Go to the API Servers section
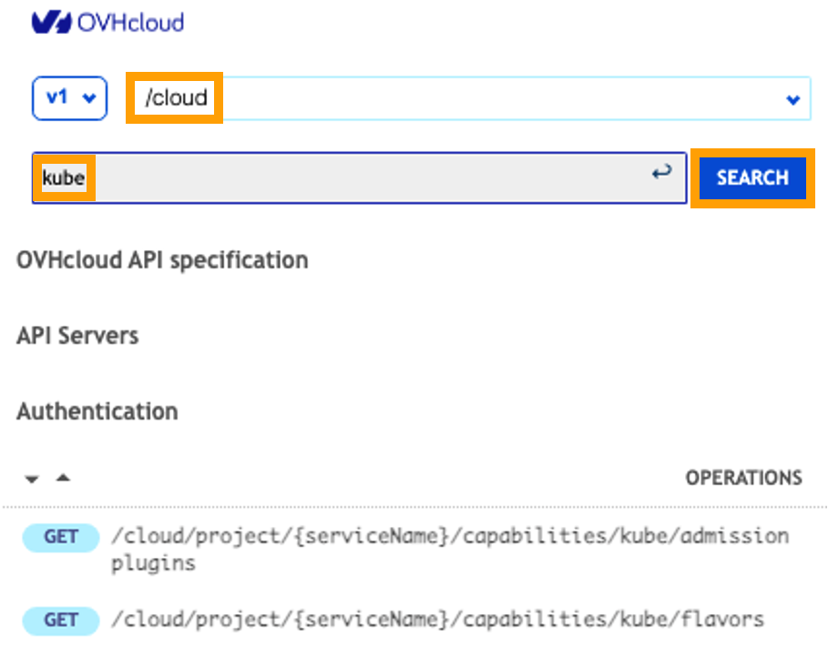Image resolution: width=828 pixels, height=647 pixels. 77,336
